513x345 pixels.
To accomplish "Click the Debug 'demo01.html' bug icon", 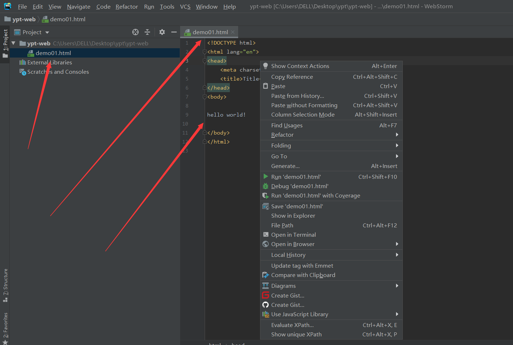I will [266, 186].
